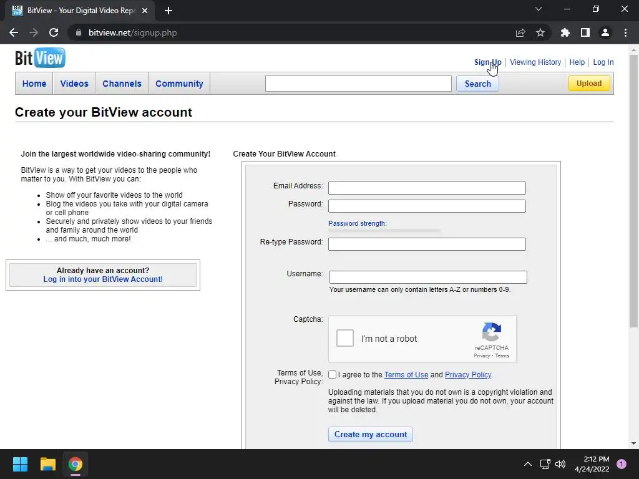Click the padlock site info icon

(79, 32)
